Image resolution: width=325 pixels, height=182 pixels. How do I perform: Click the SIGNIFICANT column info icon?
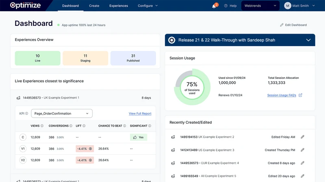pyautogui.click(x=149, y=126)
